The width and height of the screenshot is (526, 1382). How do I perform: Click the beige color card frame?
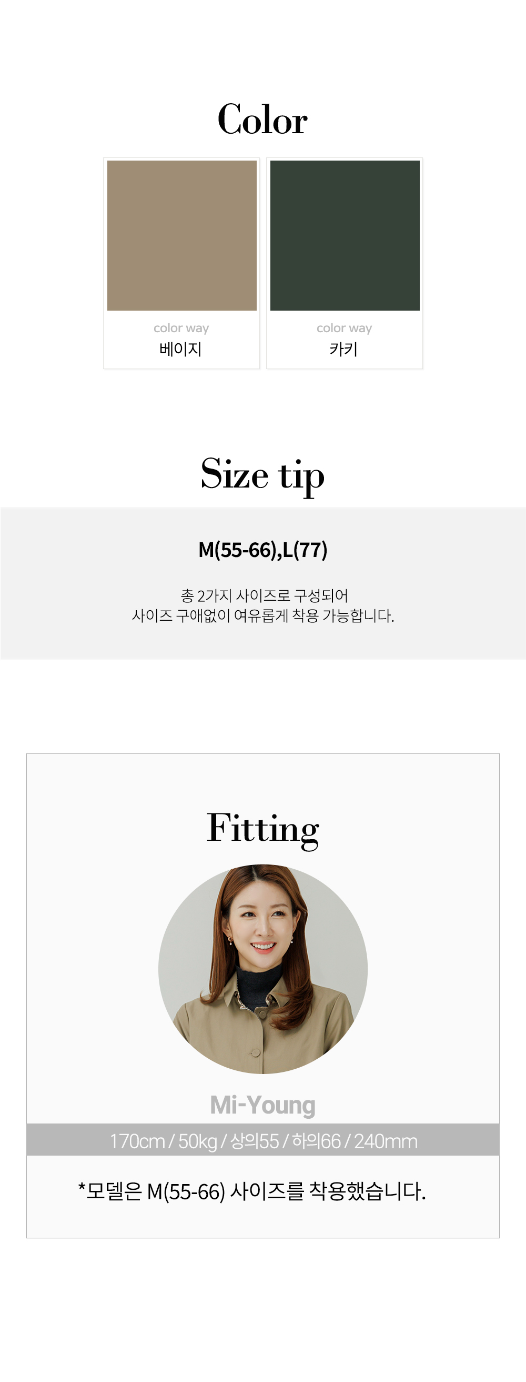pos(182,263)
